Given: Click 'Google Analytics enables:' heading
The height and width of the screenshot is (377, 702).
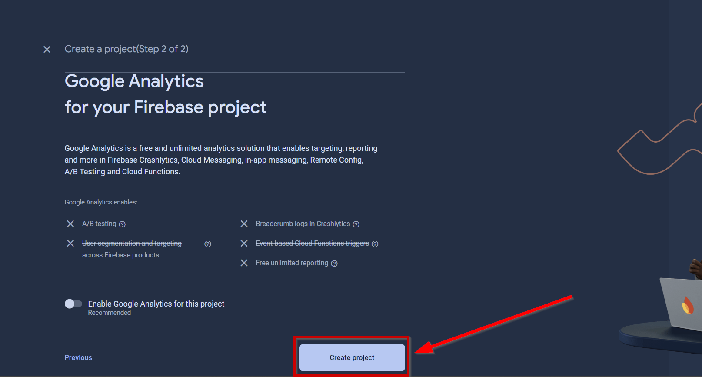Looking at the screenshot, I should [101, 202].
